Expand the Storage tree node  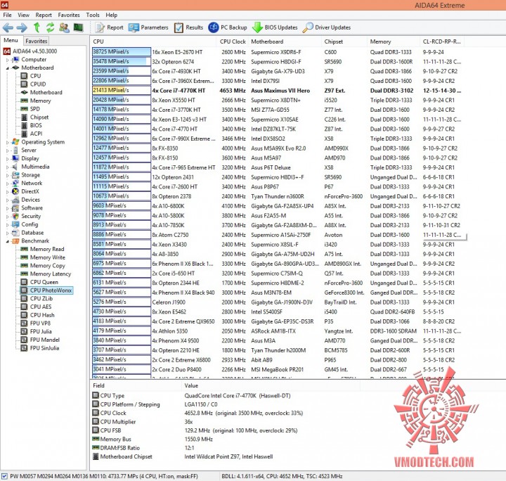8,175
